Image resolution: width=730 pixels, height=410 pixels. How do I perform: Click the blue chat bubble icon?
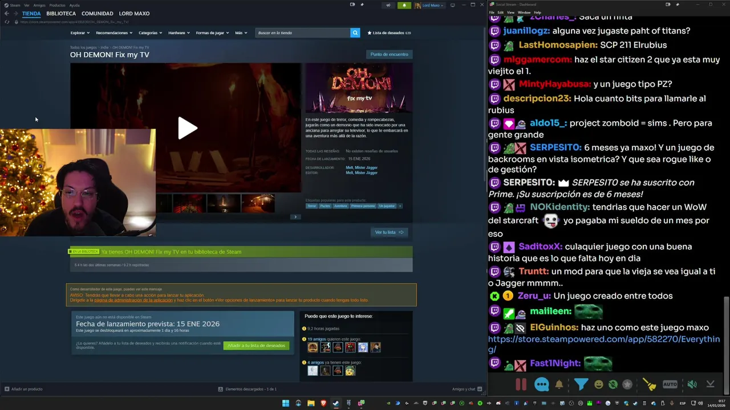point(542,384)
